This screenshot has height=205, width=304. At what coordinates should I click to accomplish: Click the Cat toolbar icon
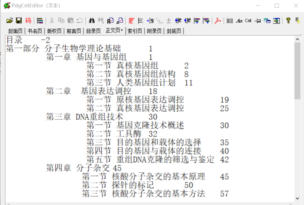pos(248,20)
